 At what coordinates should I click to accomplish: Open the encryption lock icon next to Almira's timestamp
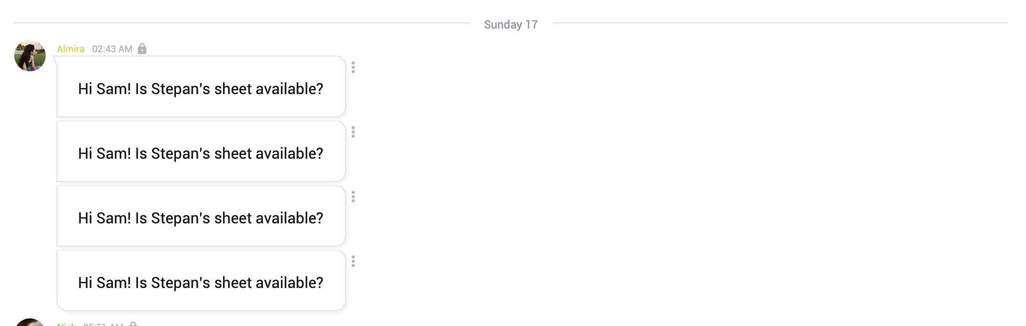click(143, 48)
